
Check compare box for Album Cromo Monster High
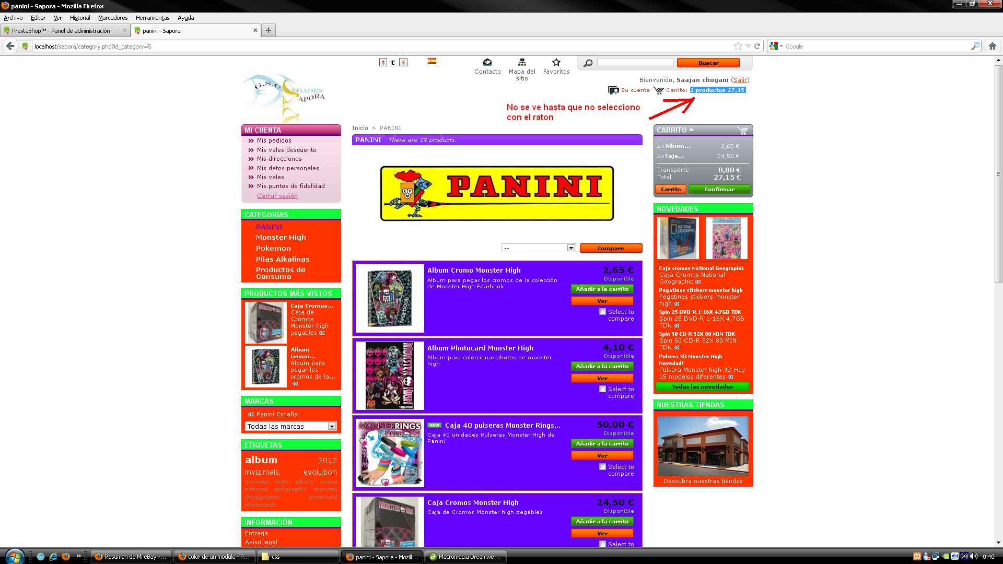[x=602, y=312]
